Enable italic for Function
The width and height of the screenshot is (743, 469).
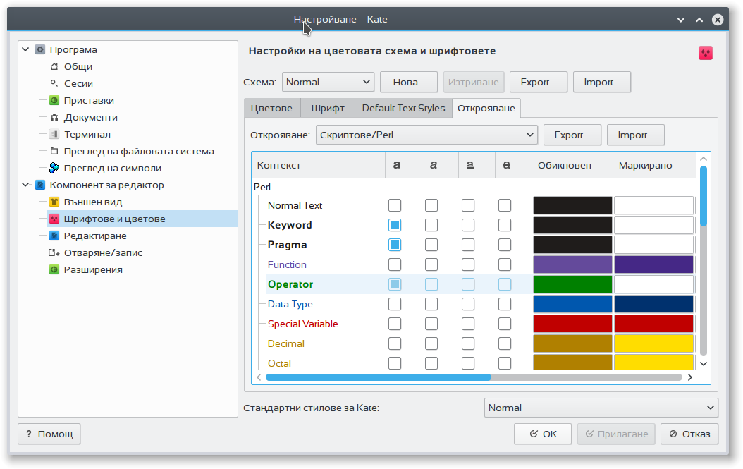pyautogui.click(x=431, y=264)
